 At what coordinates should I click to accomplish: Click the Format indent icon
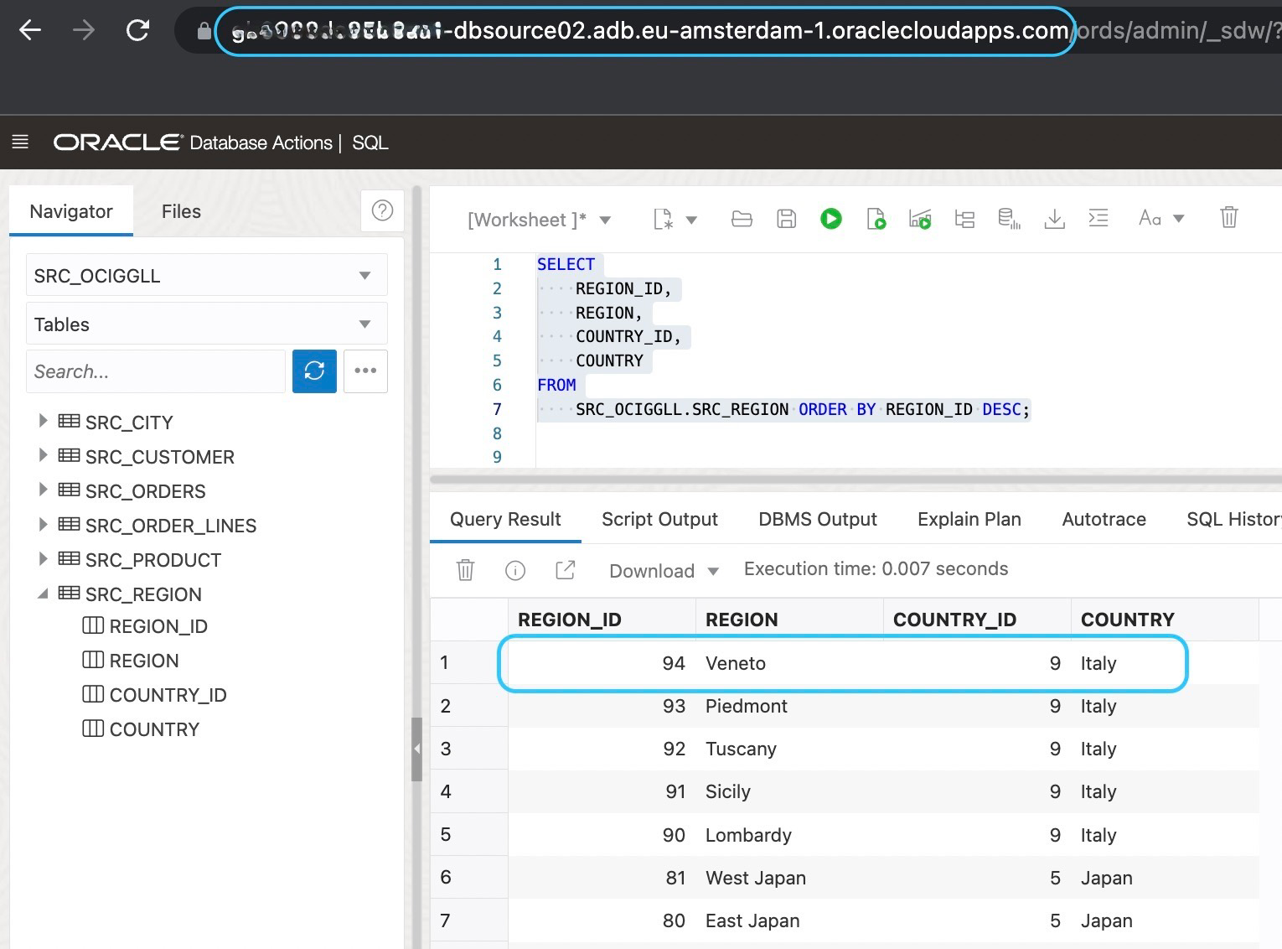point(1098,218)
